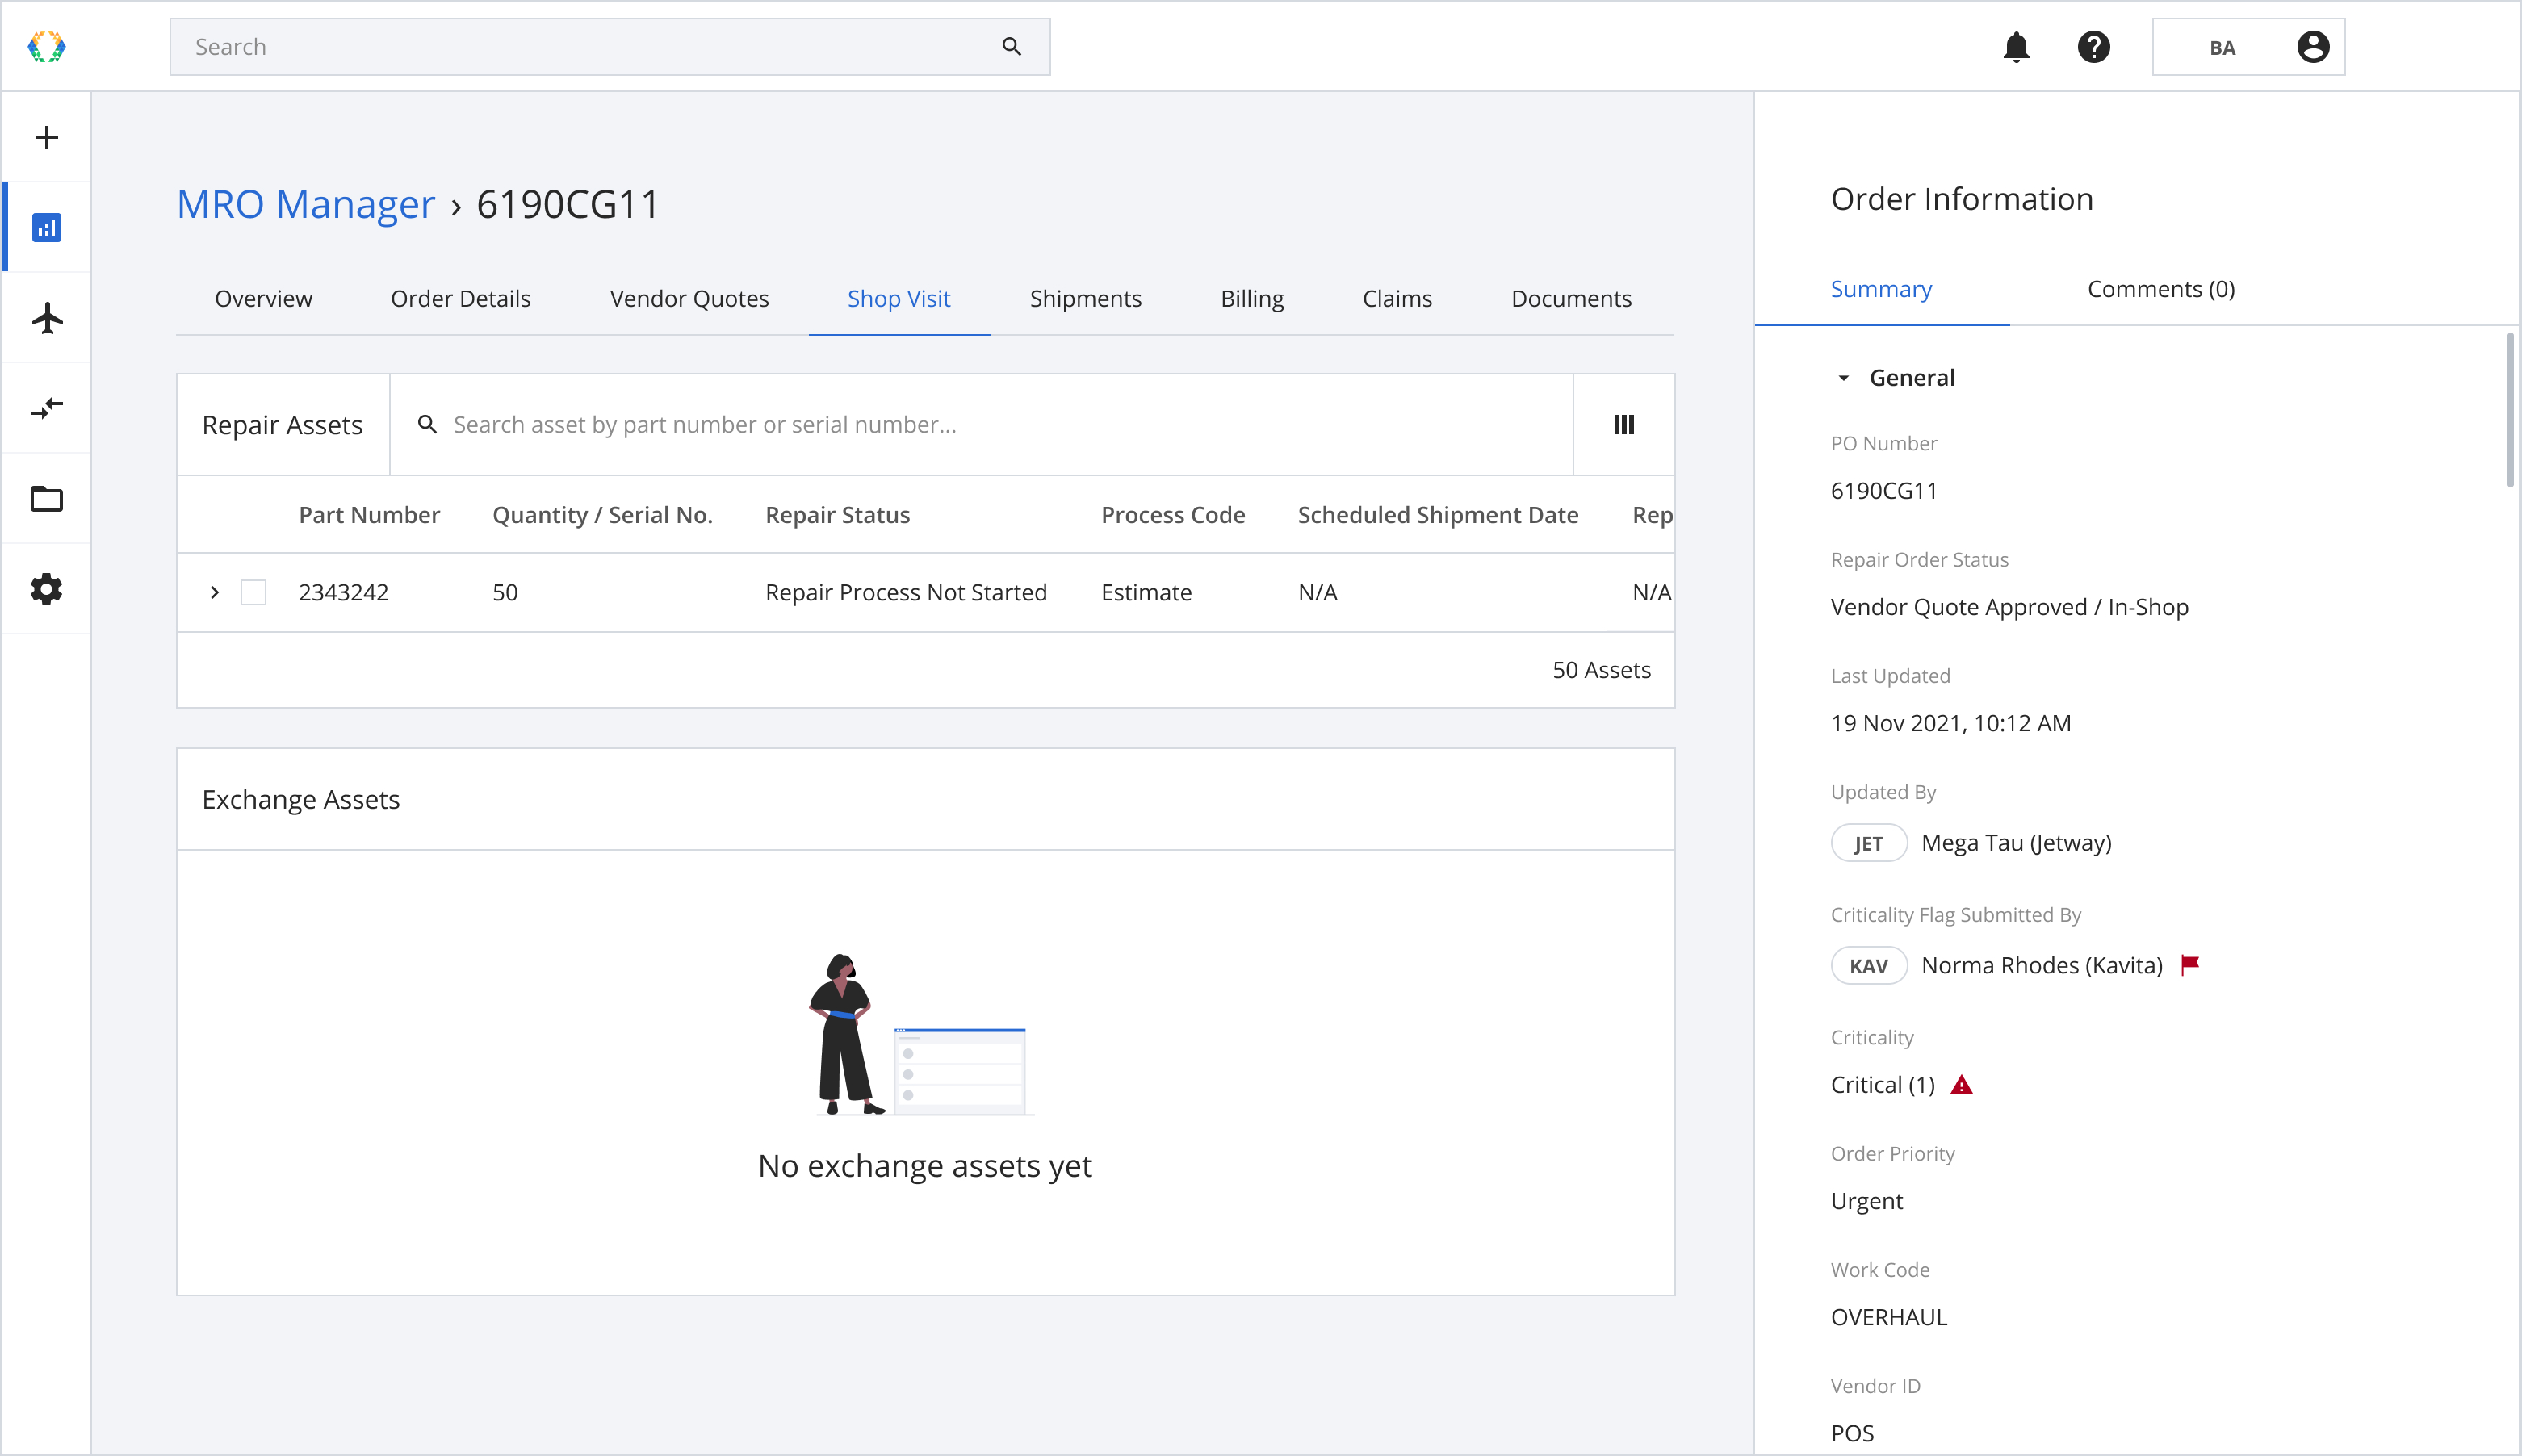Switch to the Documents tab
The height and width of the screenshot is (1456, 2522).
(x=1570, y=298)
